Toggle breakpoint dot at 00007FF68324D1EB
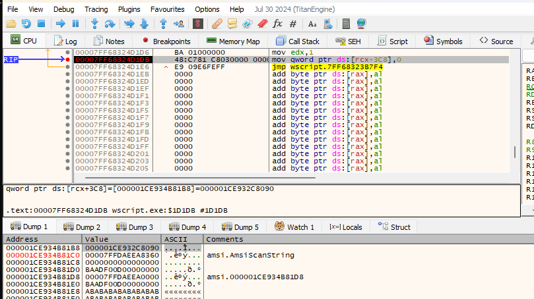This screenshot has height=299, width=534. coord(67,74)
